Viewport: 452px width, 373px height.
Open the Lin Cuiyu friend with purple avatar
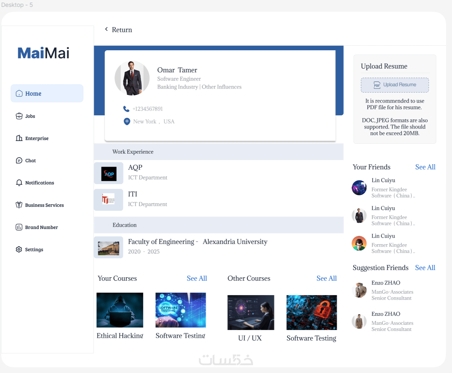coord(359,188)
